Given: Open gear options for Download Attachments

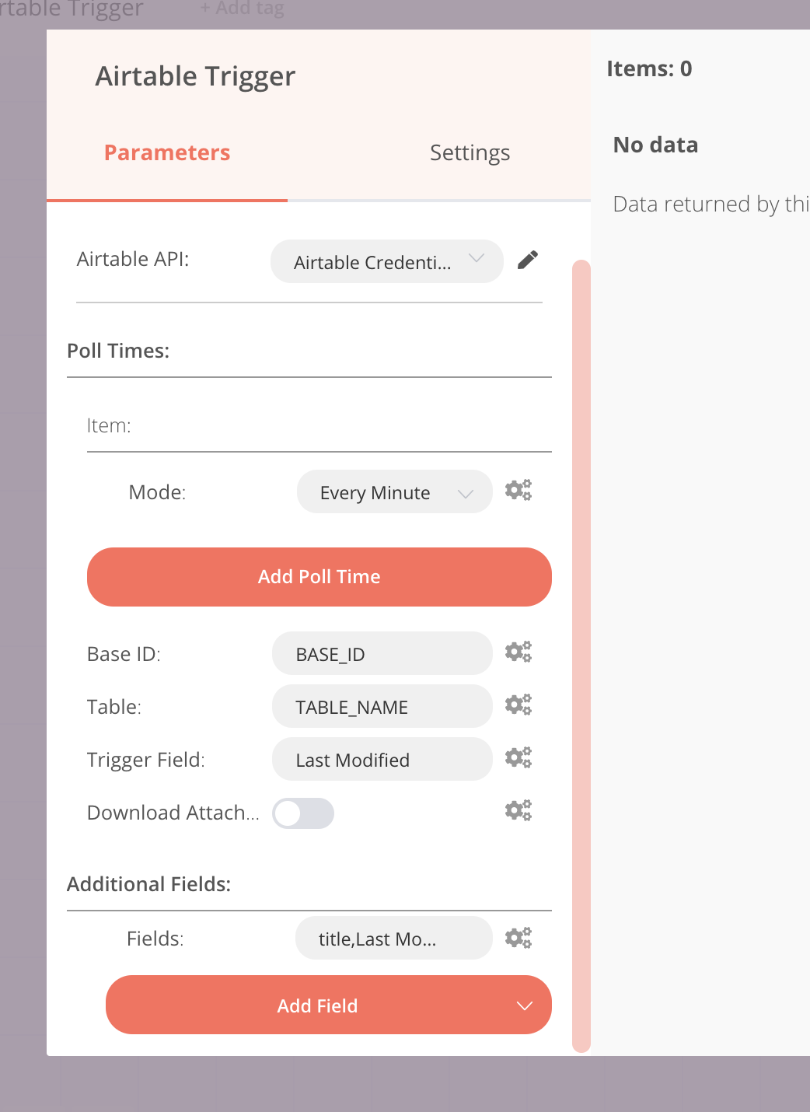Looking at the screenshot, I should click(518, 810).
